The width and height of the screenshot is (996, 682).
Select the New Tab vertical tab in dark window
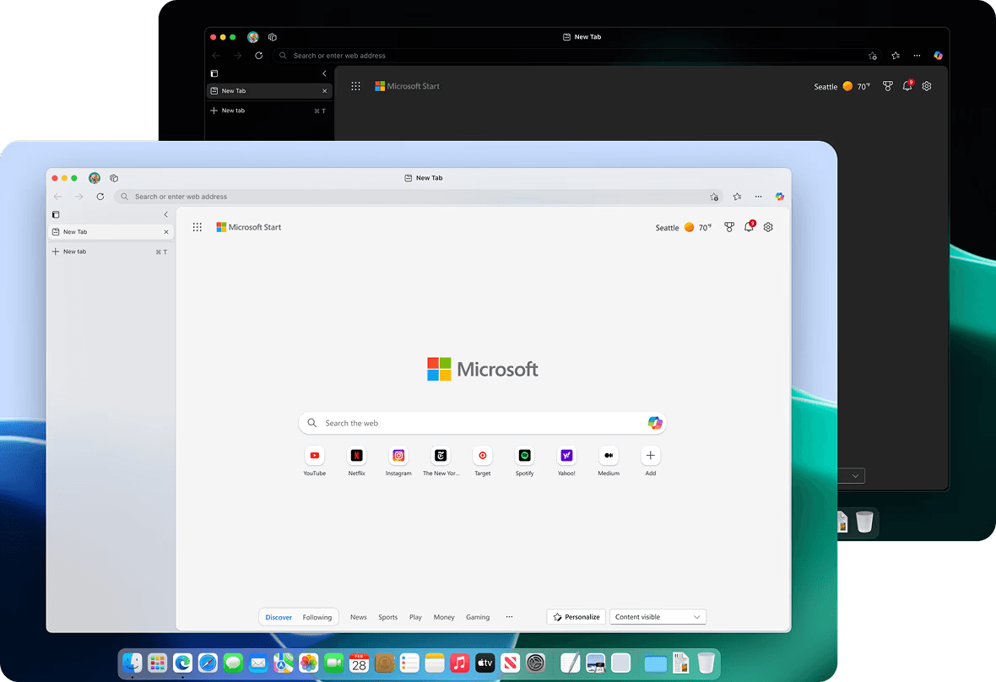pyautogui.click(x=268, y=91)
